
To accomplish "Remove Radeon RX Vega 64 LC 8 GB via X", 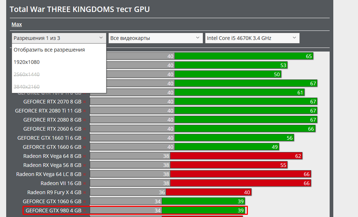I will (84, 175).
